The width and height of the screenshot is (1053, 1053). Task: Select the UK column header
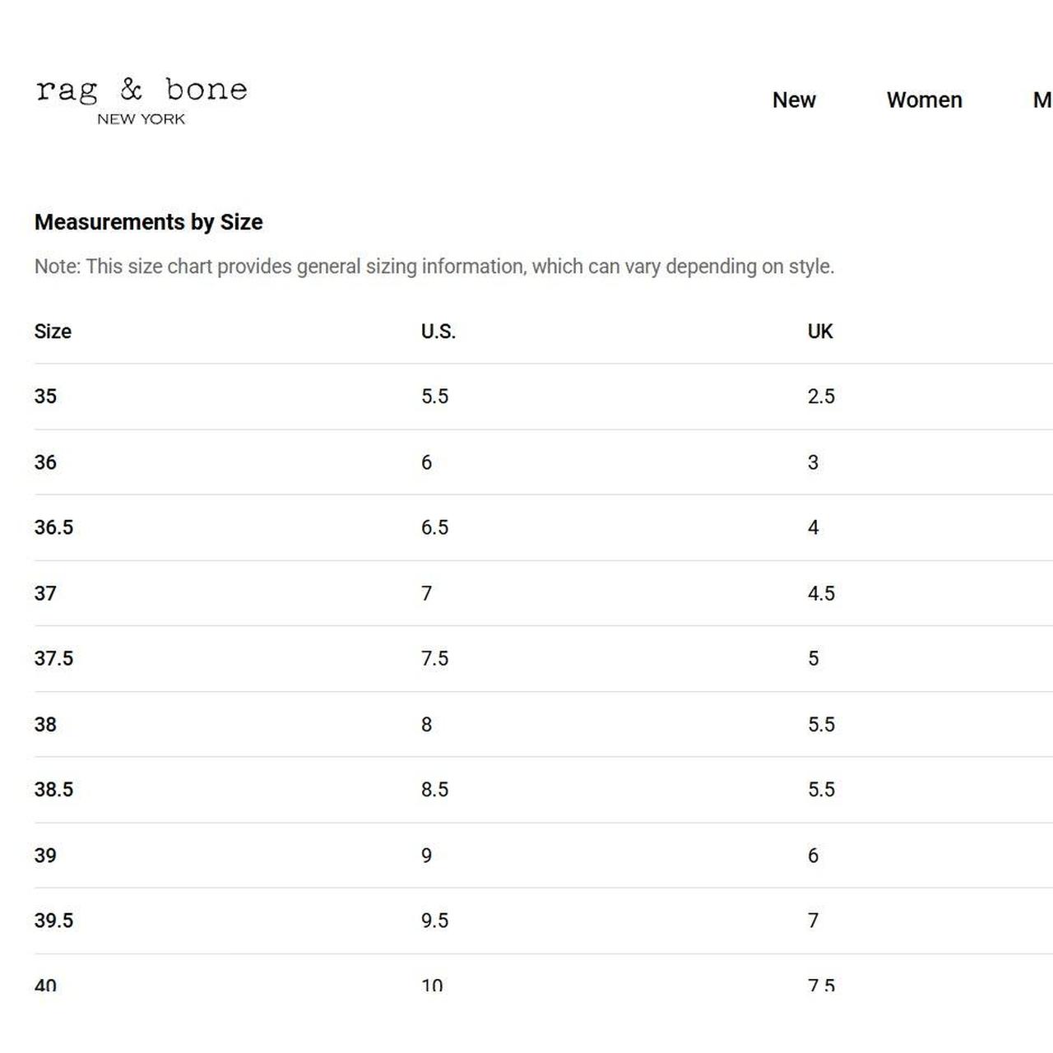click(x=821, y=332)
